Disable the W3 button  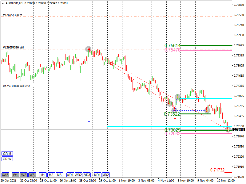[32, 175]
